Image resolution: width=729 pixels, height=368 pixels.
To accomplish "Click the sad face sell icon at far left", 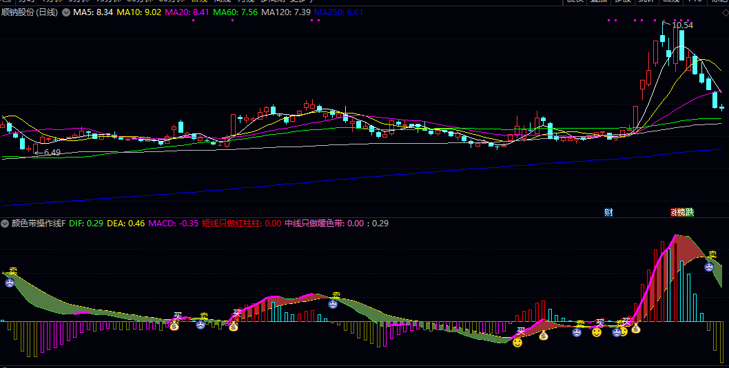I will [10, 283].
